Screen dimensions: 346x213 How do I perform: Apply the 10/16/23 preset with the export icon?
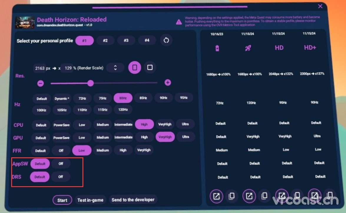pos(216,196)
